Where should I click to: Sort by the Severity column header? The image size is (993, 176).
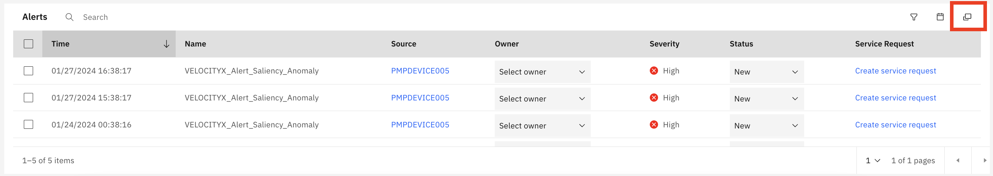pos(664,44)
